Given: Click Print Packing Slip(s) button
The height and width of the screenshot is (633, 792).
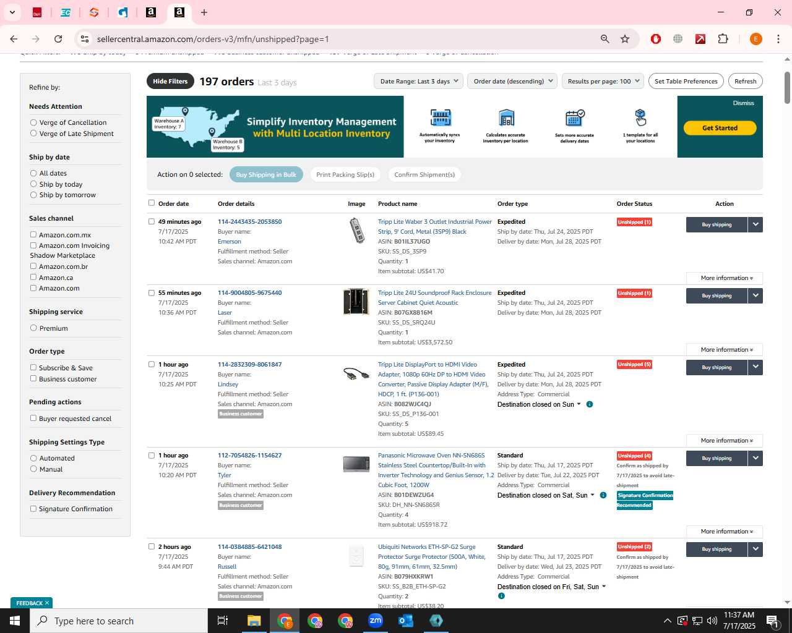Looking at the screenshot, I should click(x=345, y=175).
